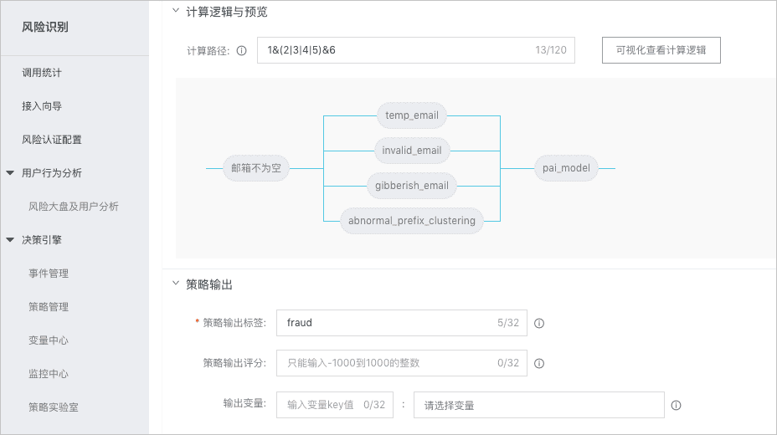Collapse the 计算逻辑与预览 section
This screenshot has width=777, height=435.
pyautogui.click(x=176, y=10)
